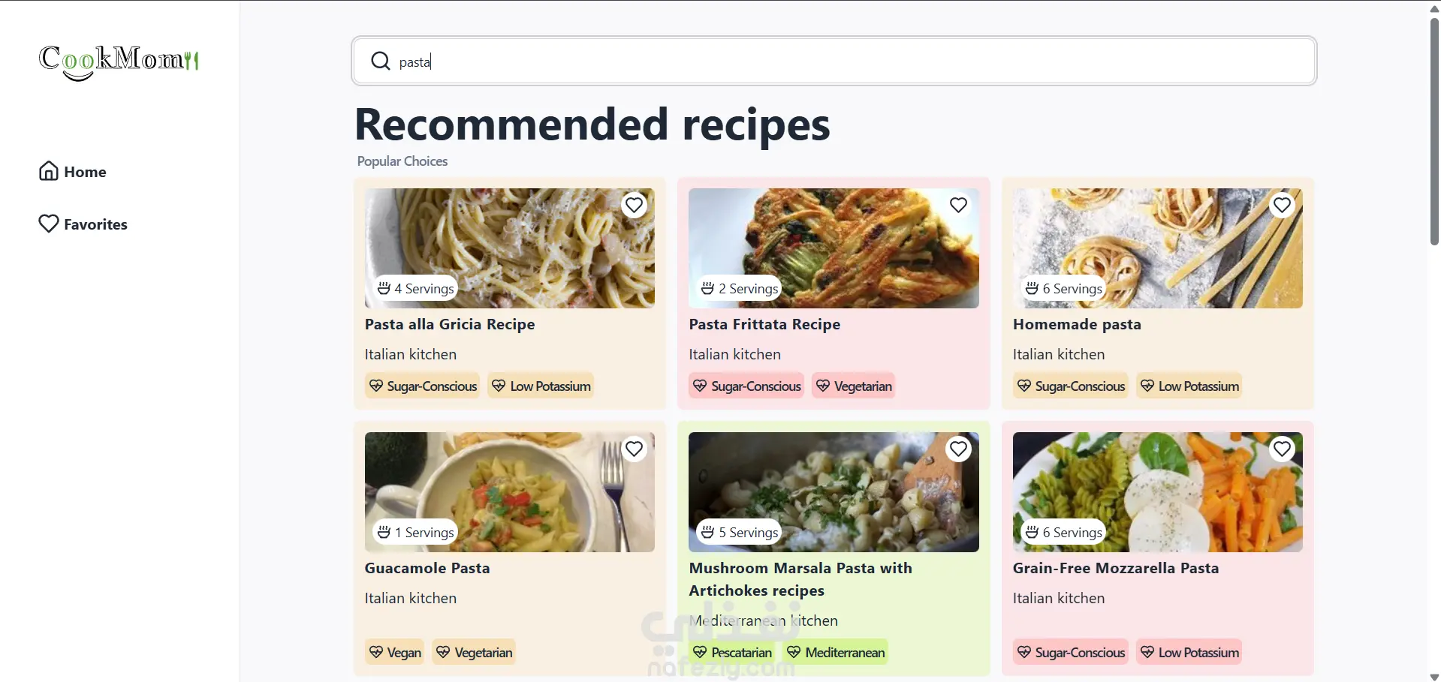Click into the pasta search field
The image size is (1441, 682).
(x=834, y=62)
